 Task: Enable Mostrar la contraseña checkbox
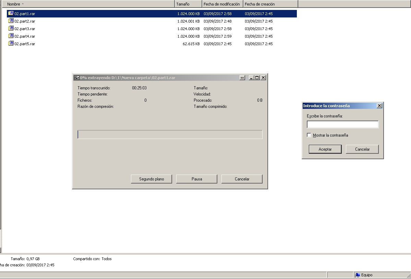click(309, 135)
